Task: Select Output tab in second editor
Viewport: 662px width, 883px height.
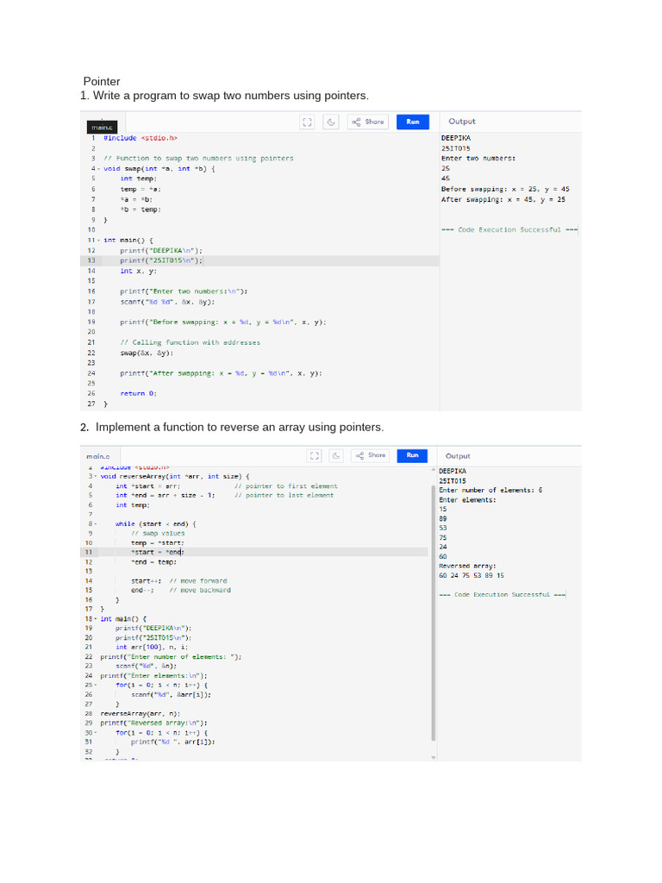Action: 458,456
